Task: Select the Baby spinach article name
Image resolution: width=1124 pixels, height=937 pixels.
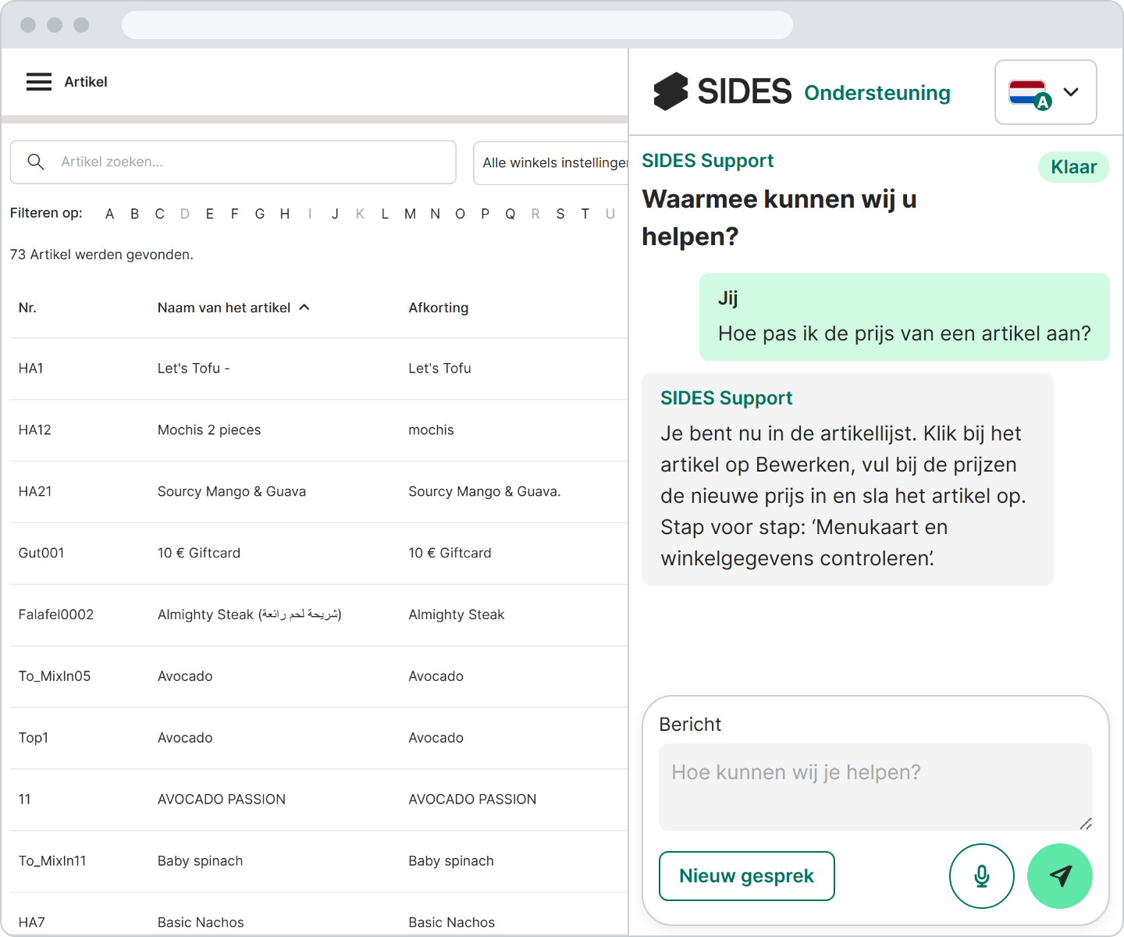Action: pyautogui.click(x=200, y=861)
